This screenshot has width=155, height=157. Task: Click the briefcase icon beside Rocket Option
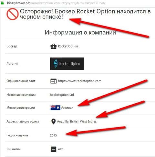pyautogui.click(x=54, y=46)
